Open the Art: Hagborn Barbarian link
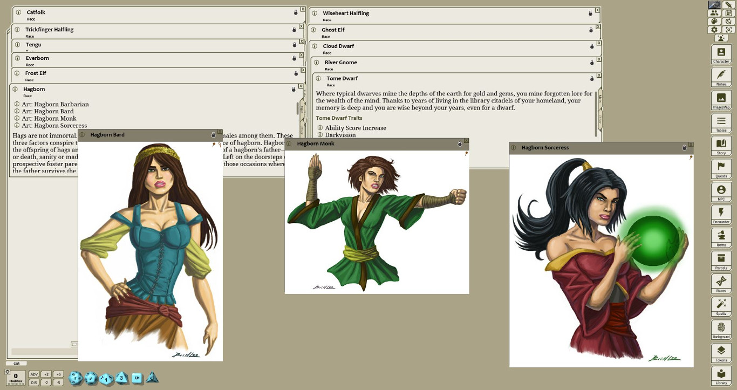Screen dimensions: 737x390 (55, 104)
